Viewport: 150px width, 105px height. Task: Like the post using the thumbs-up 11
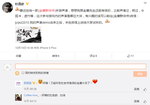click(130, 56)
